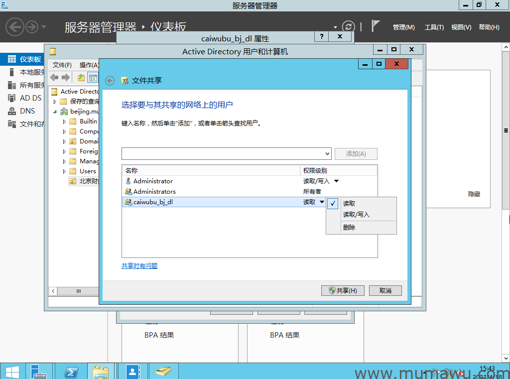510x379 pixels.
Task: Click the refresh icon in Server Manager header
Action: (348, 27)
